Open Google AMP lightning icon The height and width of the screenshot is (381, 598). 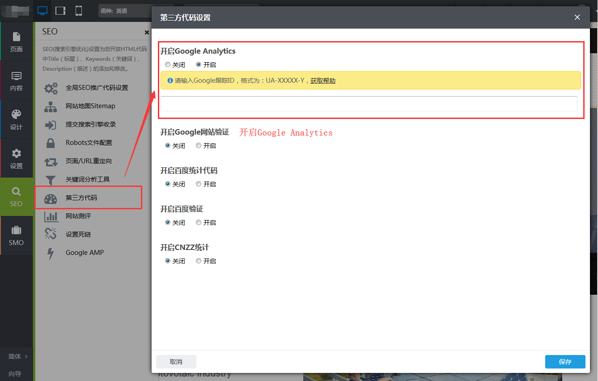[51, 253]
